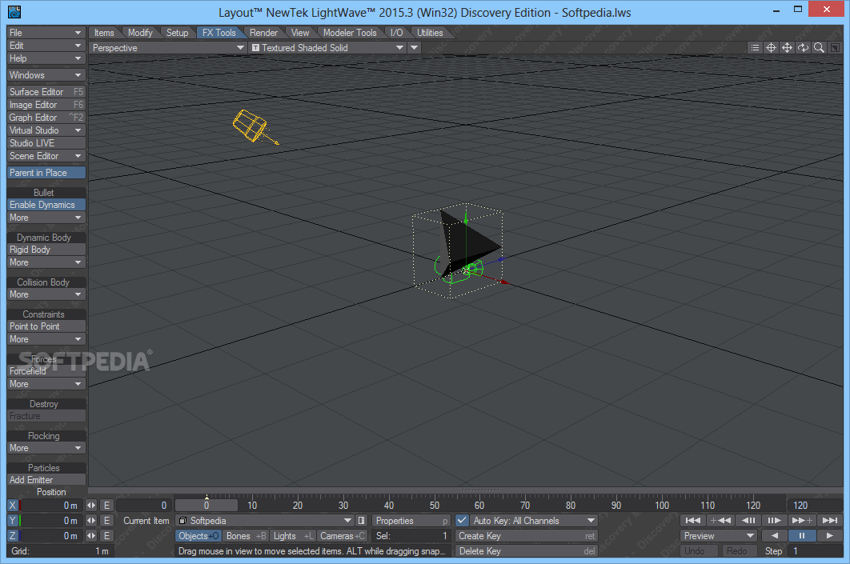Screen dimensions: 850x564
Task: Click the viewport rotate arrows icon
Action: click(803, 48)
